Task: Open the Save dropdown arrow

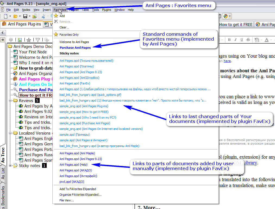Action: point(30,16)
